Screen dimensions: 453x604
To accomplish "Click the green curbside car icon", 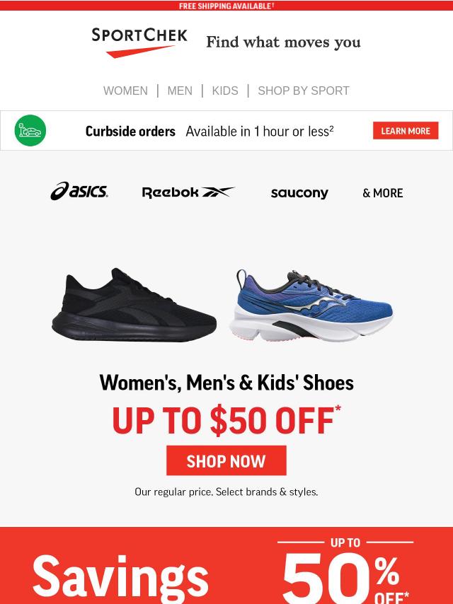I will 30,131.
